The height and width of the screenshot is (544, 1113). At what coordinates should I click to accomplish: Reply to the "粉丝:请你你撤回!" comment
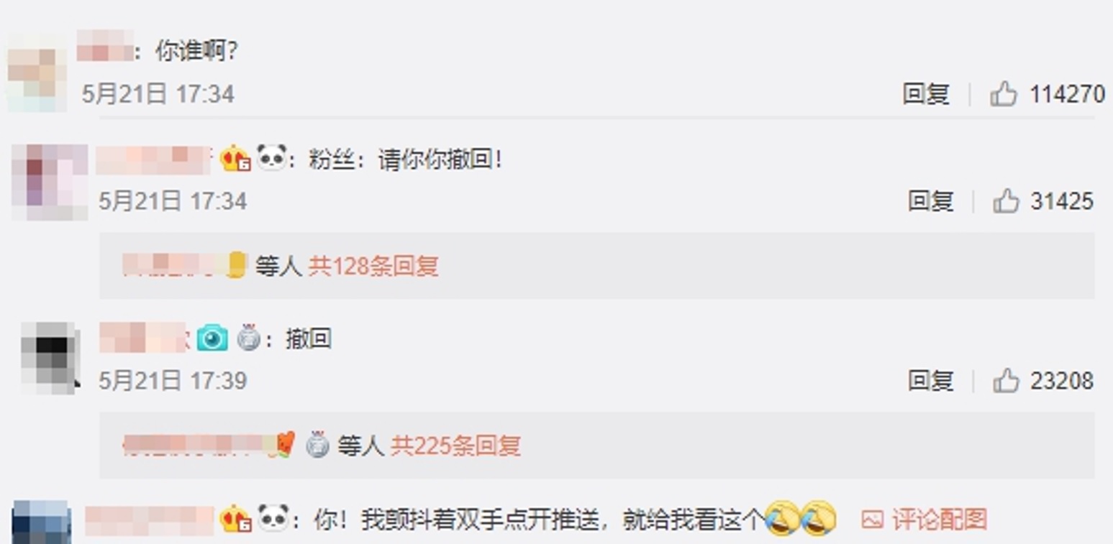point(931,201)
